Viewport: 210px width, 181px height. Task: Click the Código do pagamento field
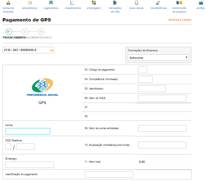pyautogui.click(x=143, y=70)
